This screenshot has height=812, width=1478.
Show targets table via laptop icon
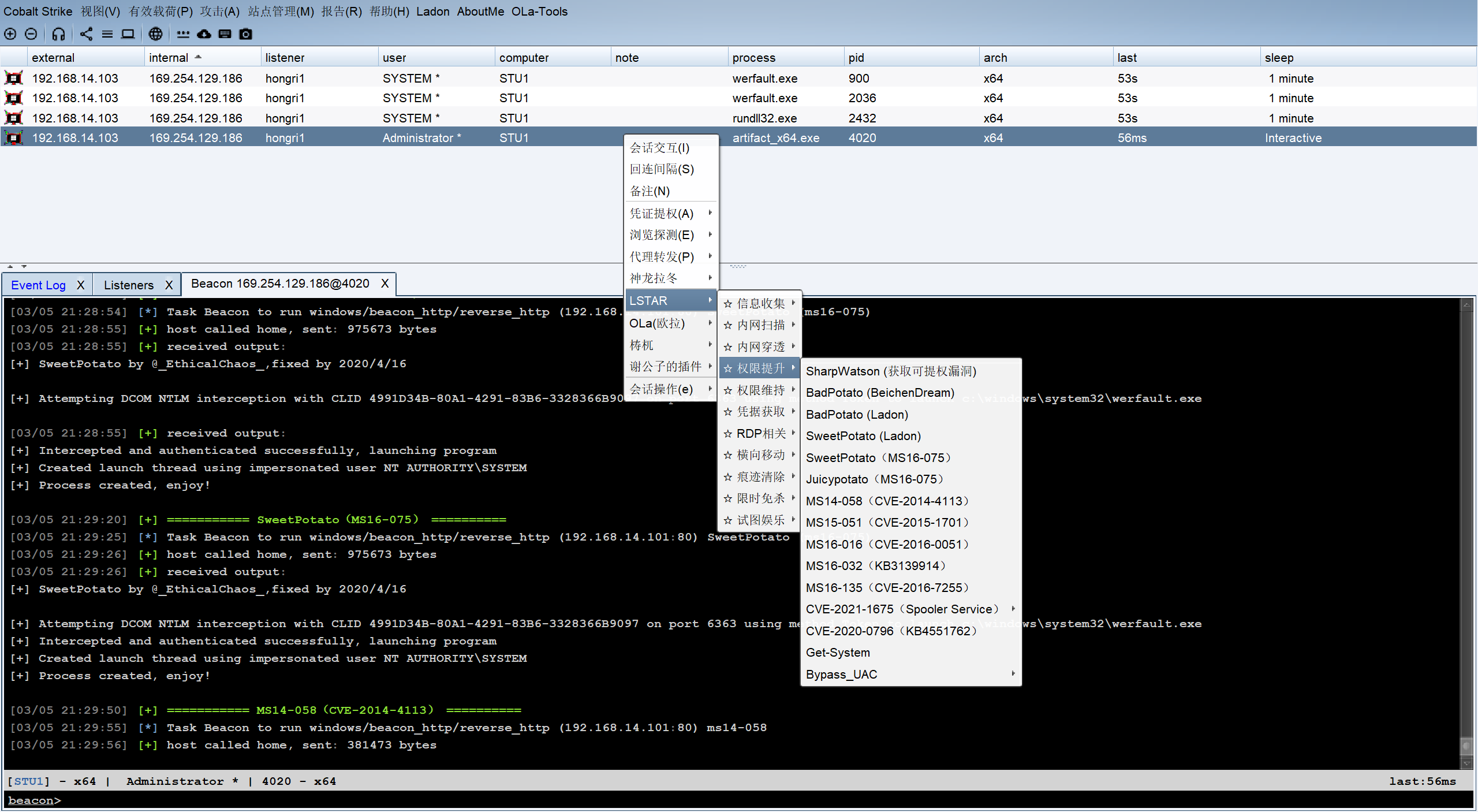pos(128,34)
